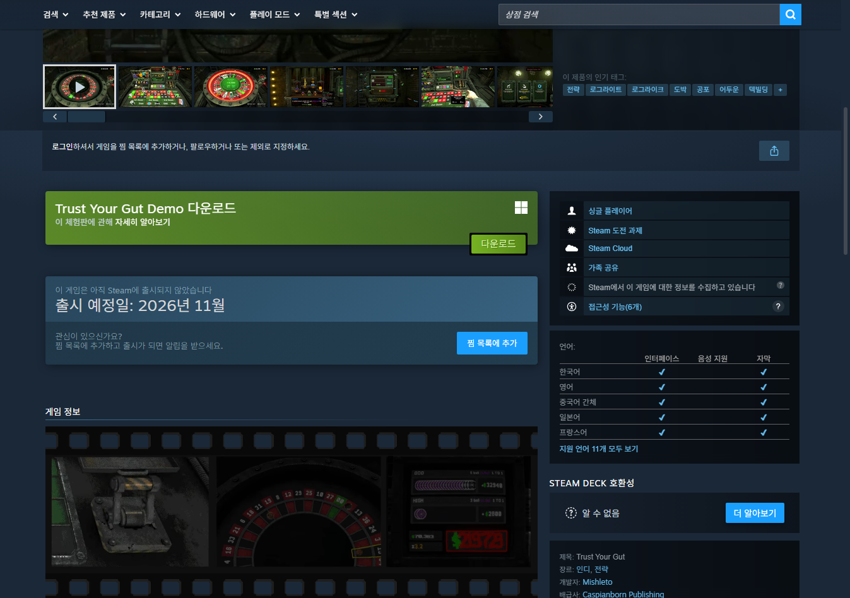Select the 전략 tag
The height and width of the screenshot is (598, 850).
(x=573, y=90)
